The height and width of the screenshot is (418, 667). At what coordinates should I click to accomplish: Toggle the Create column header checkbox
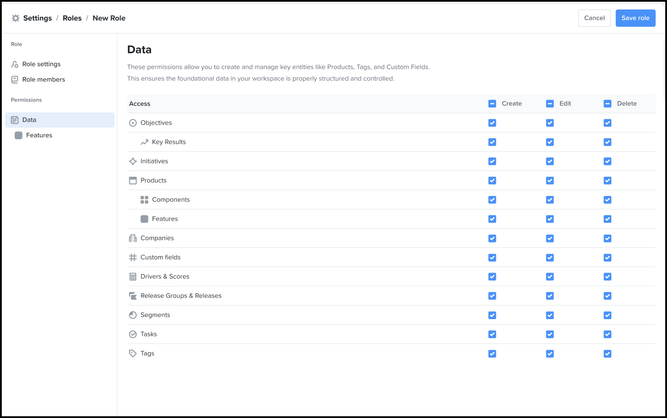pos(492,104)
